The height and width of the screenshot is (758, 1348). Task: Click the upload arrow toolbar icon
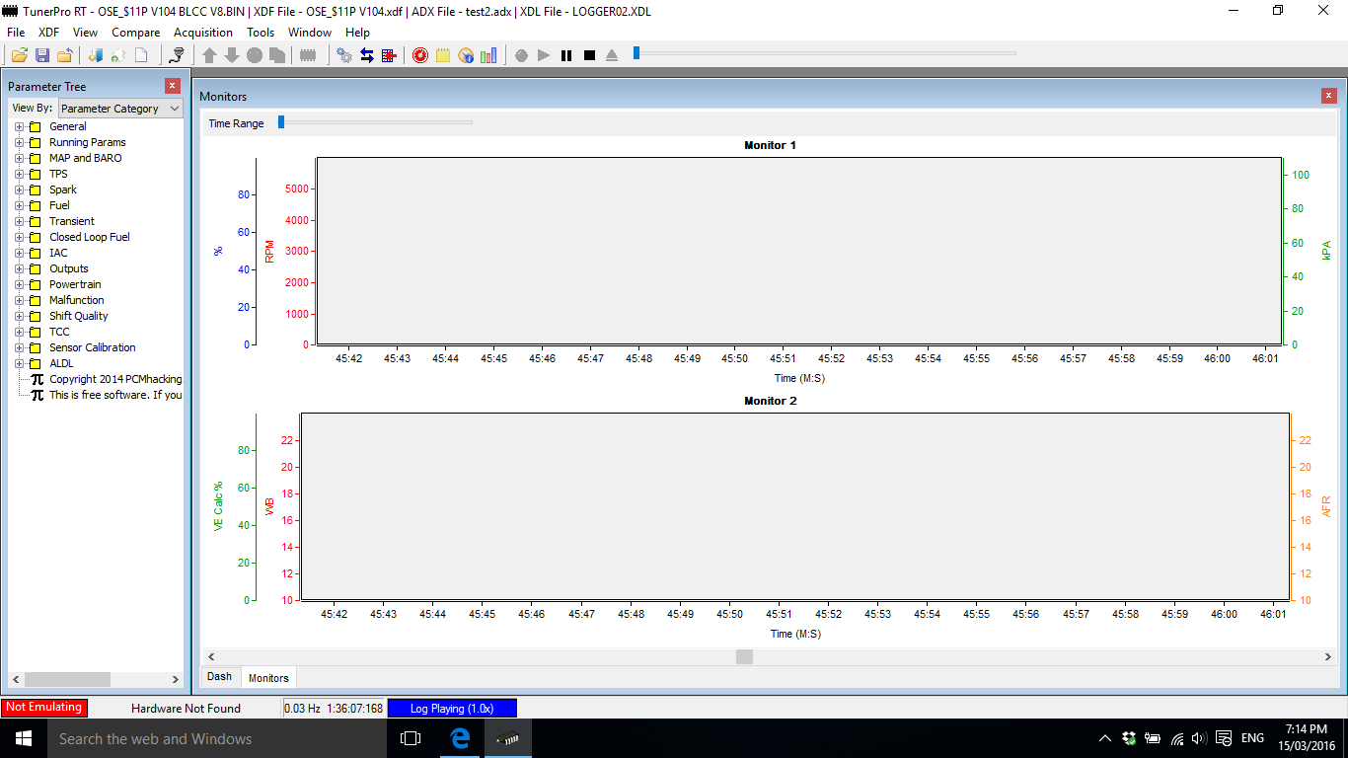pyautogui.click(x=209, y=55)
